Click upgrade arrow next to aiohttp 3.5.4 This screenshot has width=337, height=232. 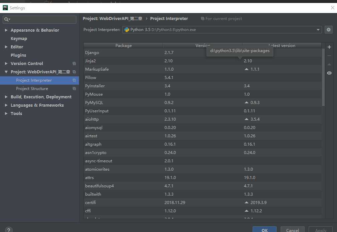[247, 119]
